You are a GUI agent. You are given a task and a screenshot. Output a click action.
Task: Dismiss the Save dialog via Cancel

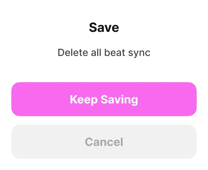coord(104,142)
